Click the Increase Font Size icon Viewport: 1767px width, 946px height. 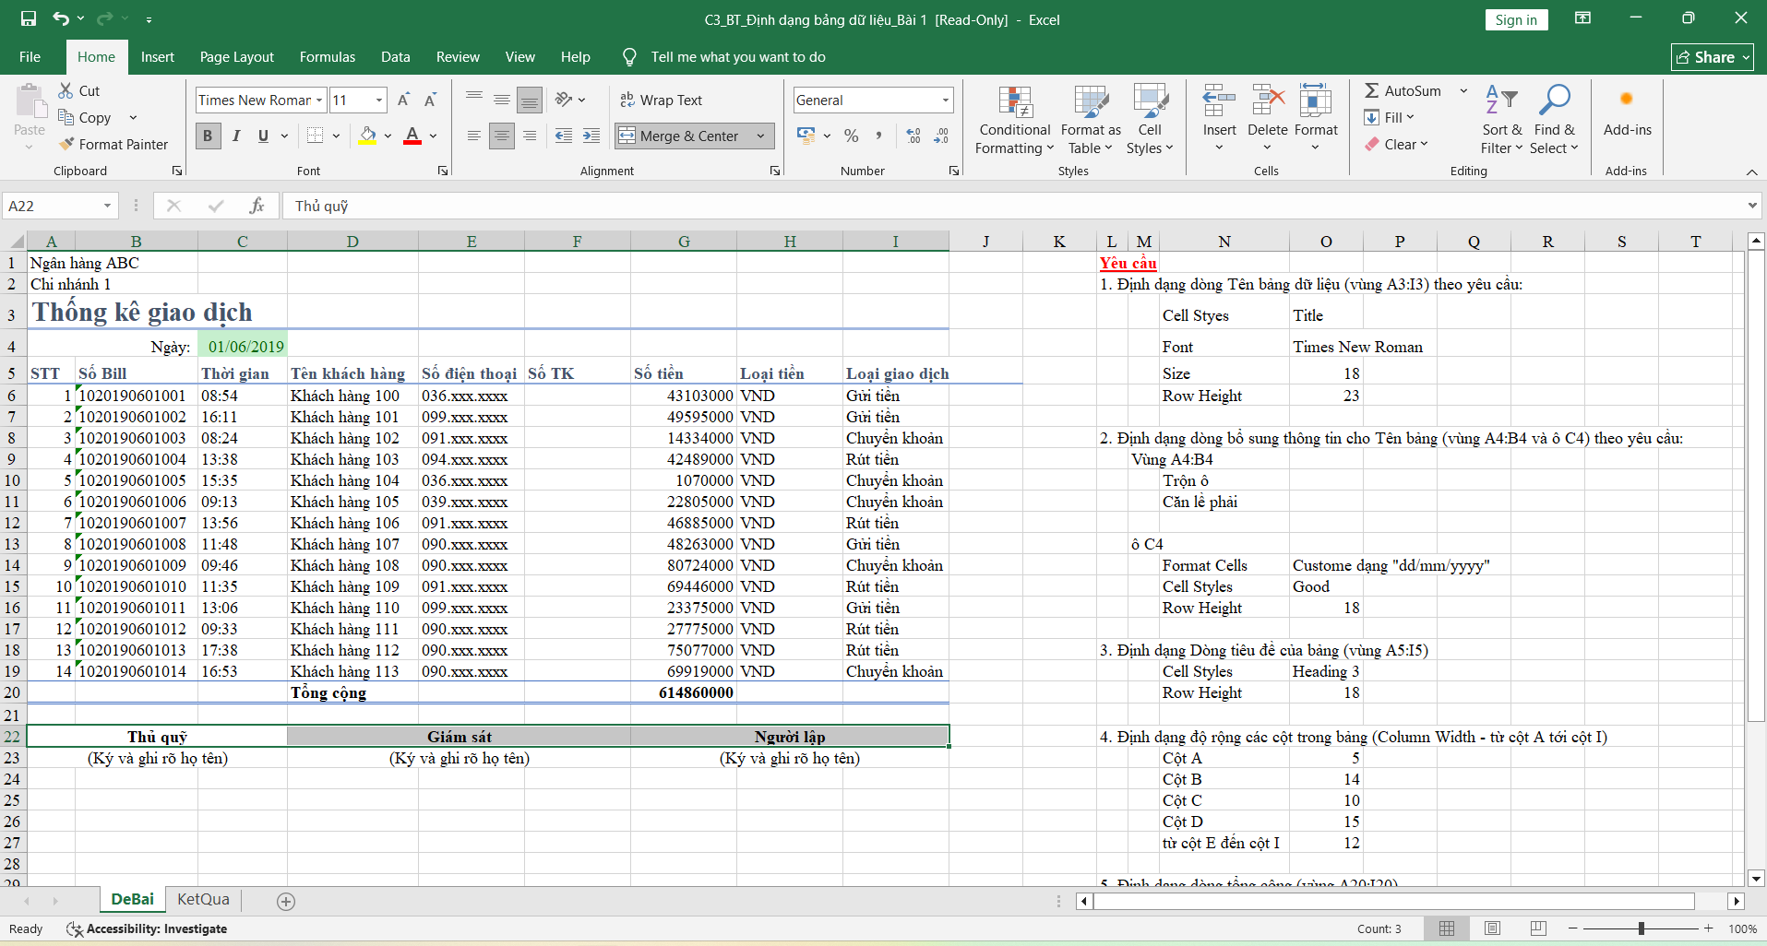coord(403,100)
